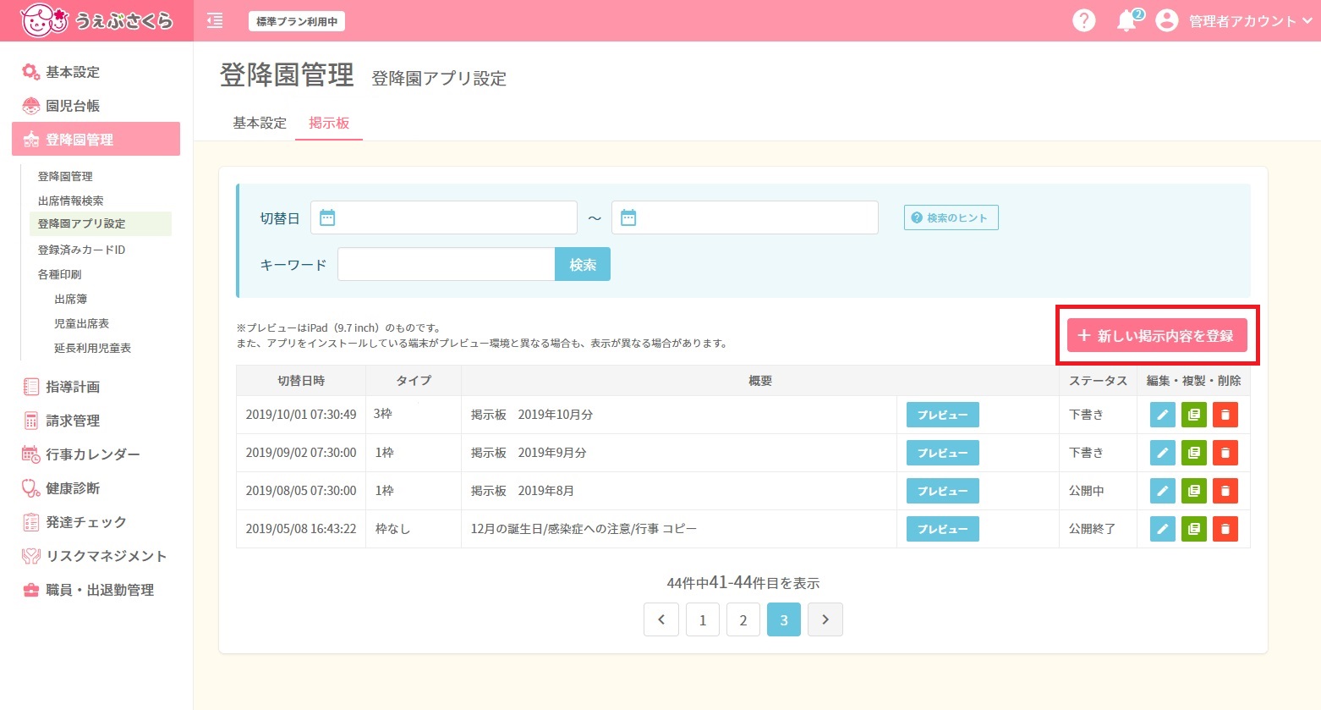Delete the 2019年8月 bulletin
This screenshot has width=1321, height=710.
pos(1225,491)
